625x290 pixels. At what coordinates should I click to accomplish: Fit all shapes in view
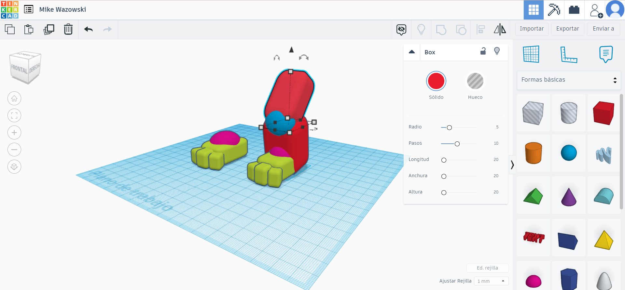(14, 115)
